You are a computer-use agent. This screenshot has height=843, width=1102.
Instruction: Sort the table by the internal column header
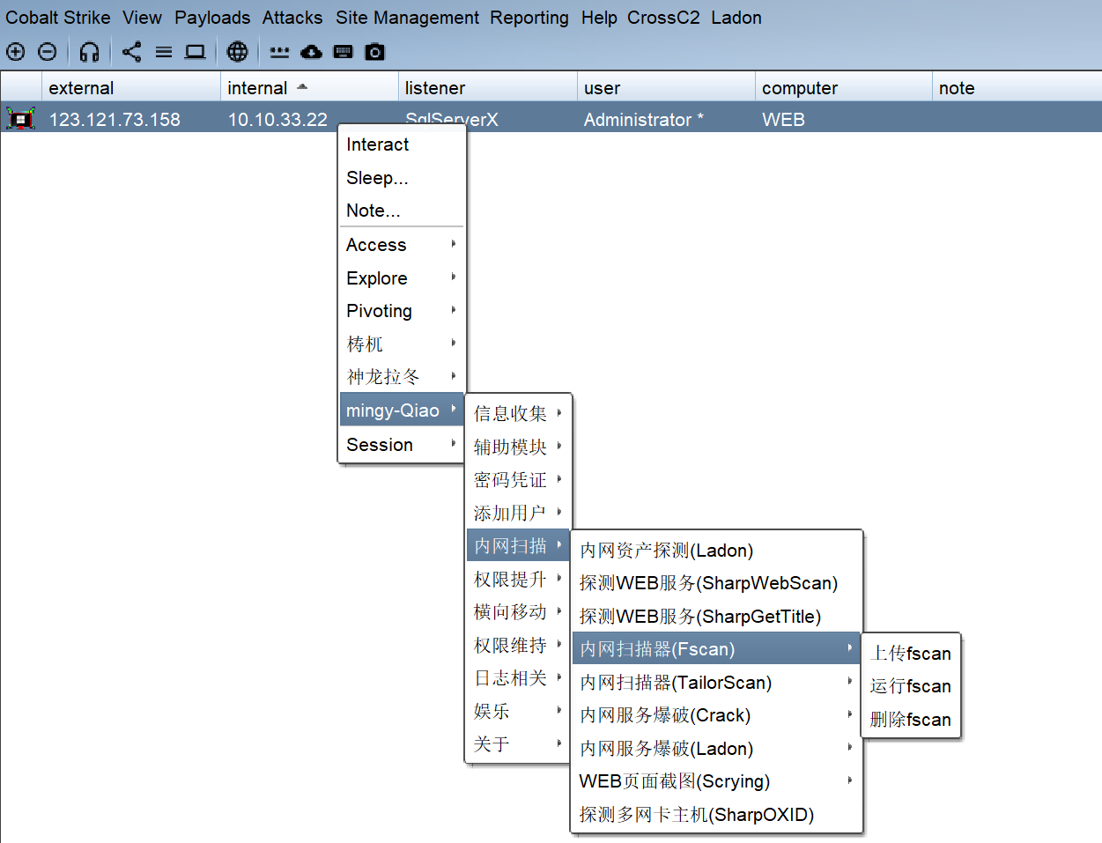[x=257, y=88]
